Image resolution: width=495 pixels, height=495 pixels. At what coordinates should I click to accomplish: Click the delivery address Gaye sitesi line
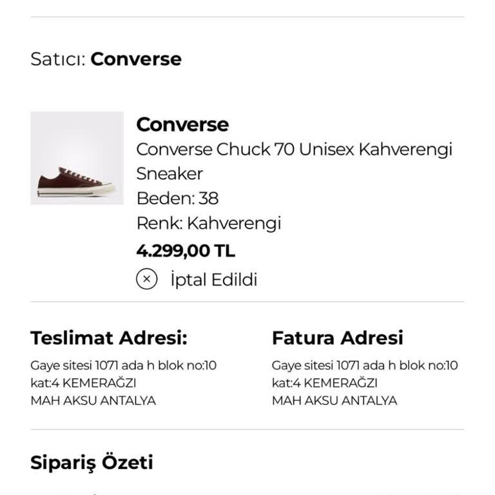123,365
